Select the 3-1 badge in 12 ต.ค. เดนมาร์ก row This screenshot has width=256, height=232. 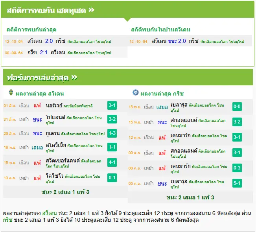[237, 137]
